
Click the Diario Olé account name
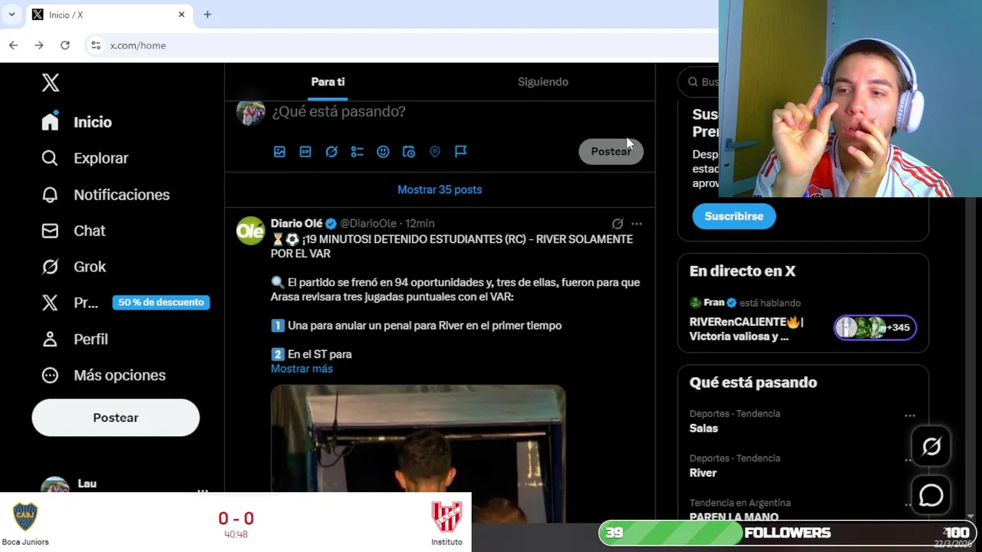click(x=296, y=223)
